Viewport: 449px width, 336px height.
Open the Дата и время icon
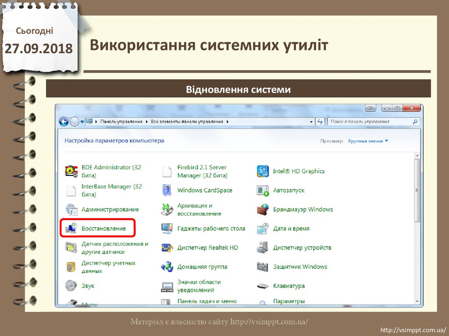[263, 228]
